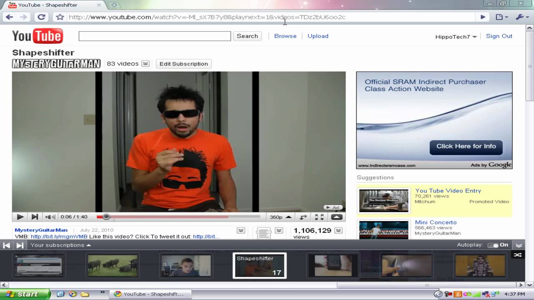Image resolution: width=534 pixels, height=300 pixels.
Task: Click the horizontal scrollbar thumb
Action: pyautogui.click(x=426, y=285)
